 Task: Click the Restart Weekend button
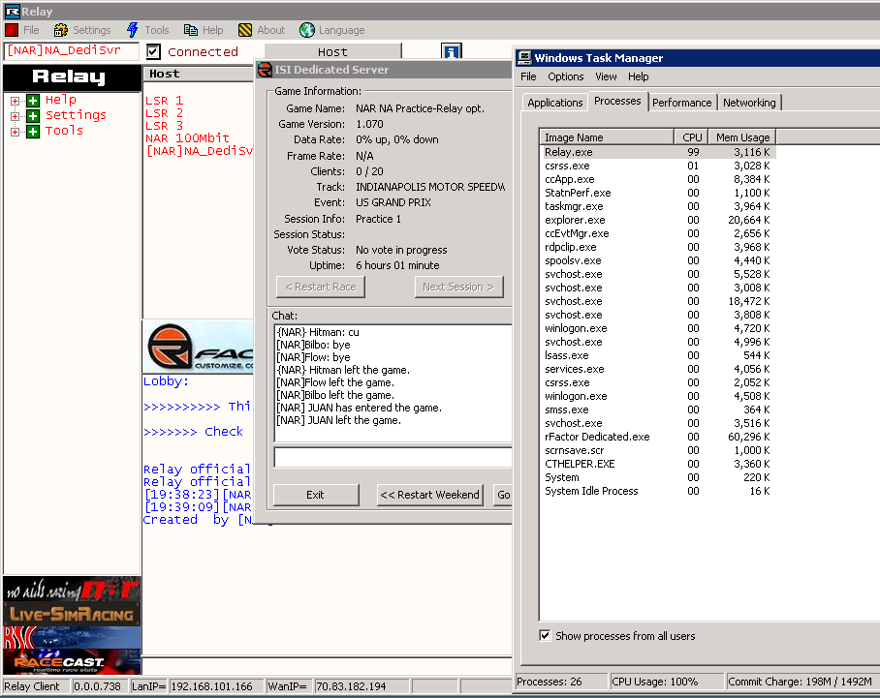pos(429,495)
